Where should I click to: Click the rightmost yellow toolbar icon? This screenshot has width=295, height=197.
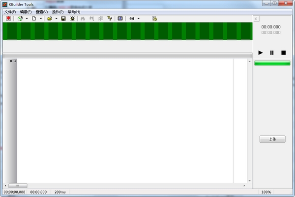[154, 18]
